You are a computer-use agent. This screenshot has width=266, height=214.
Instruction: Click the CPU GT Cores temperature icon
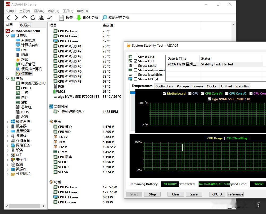click(x=55, y=41)
